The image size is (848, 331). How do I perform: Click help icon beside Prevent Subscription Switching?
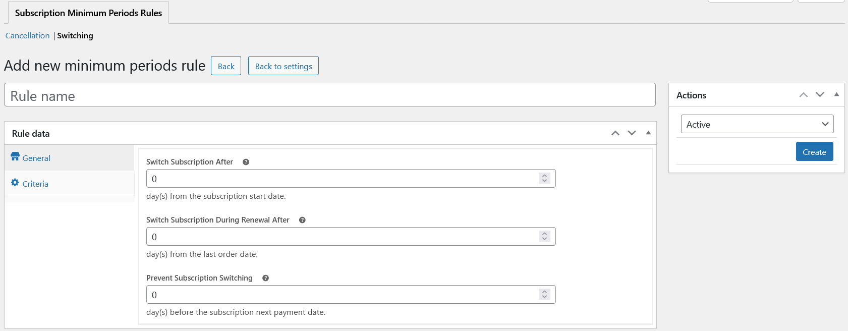pos(265,278)
